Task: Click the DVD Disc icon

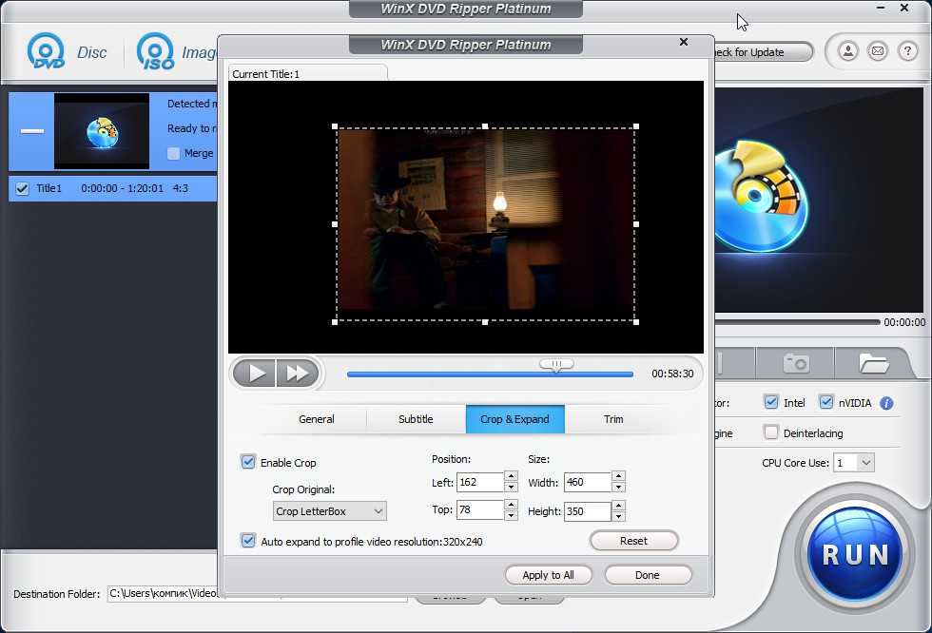Action: [46, 52]
